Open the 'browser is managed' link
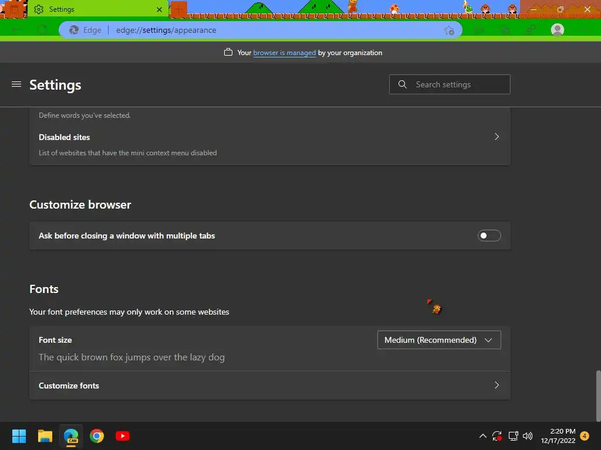Viewport: 601px width, 450px height. pyautogui.click(x=285, y=53)
